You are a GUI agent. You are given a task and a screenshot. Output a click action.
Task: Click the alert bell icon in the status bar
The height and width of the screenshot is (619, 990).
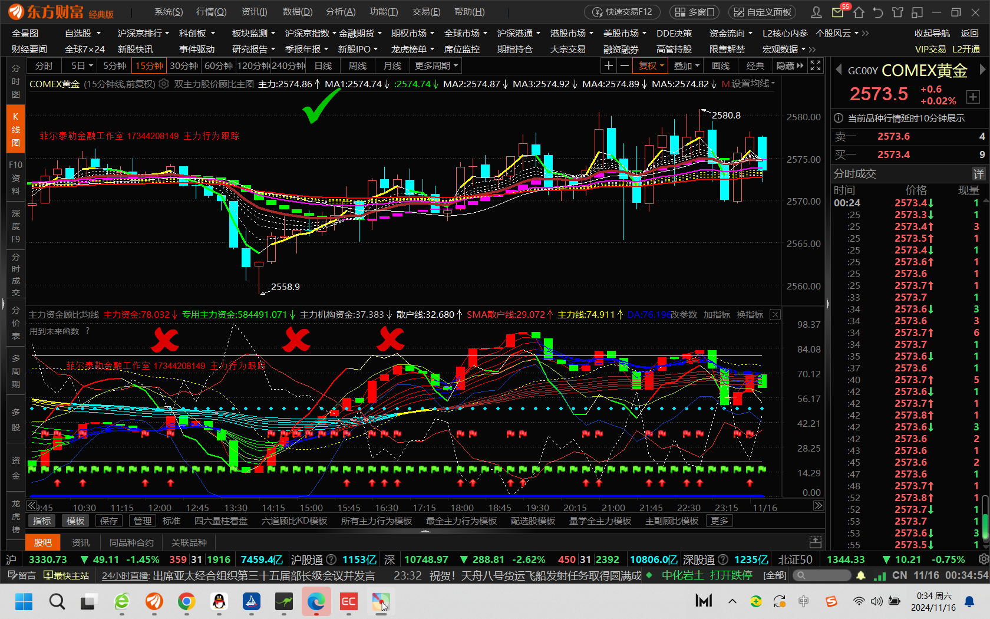pos(861,575)
